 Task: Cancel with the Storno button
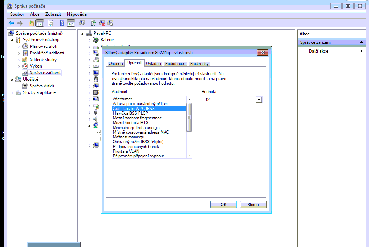pos(253,205)
